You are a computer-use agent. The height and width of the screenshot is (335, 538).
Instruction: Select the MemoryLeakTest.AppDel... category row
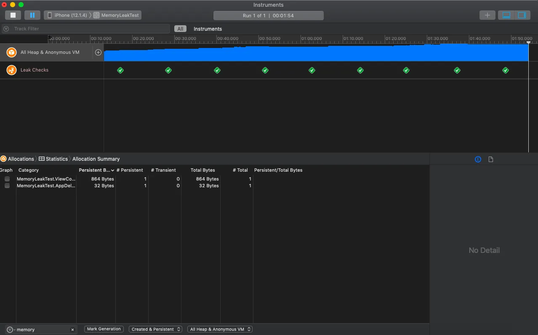coord(46,186)
